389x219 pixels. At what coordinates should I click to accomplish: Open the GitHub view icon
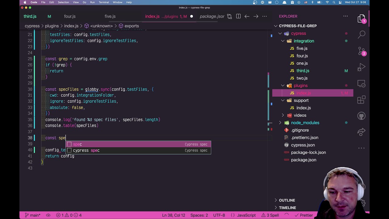(361, 116)
